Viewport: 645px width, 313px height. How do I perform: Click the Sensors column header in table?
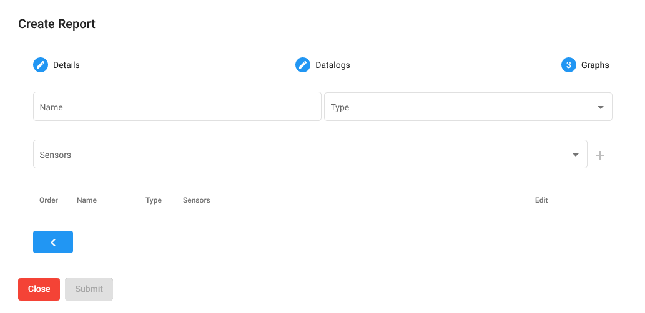(197, 200)
